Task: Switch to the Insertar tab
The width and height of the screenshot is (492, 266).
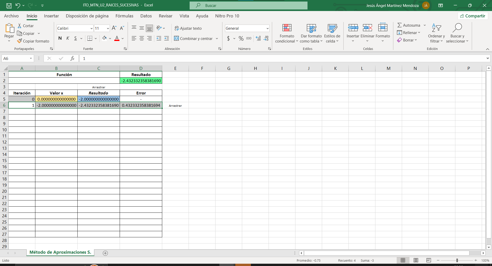Action: point(51,16)
